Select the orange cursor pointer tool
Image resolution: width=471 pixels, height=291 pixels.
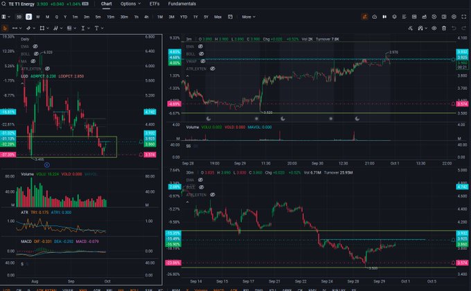(x=5, y=28)
